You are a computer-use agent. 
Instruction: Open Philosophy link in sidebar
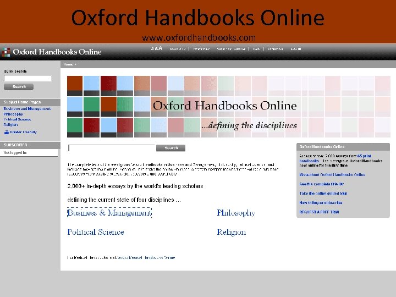[13, 114]
